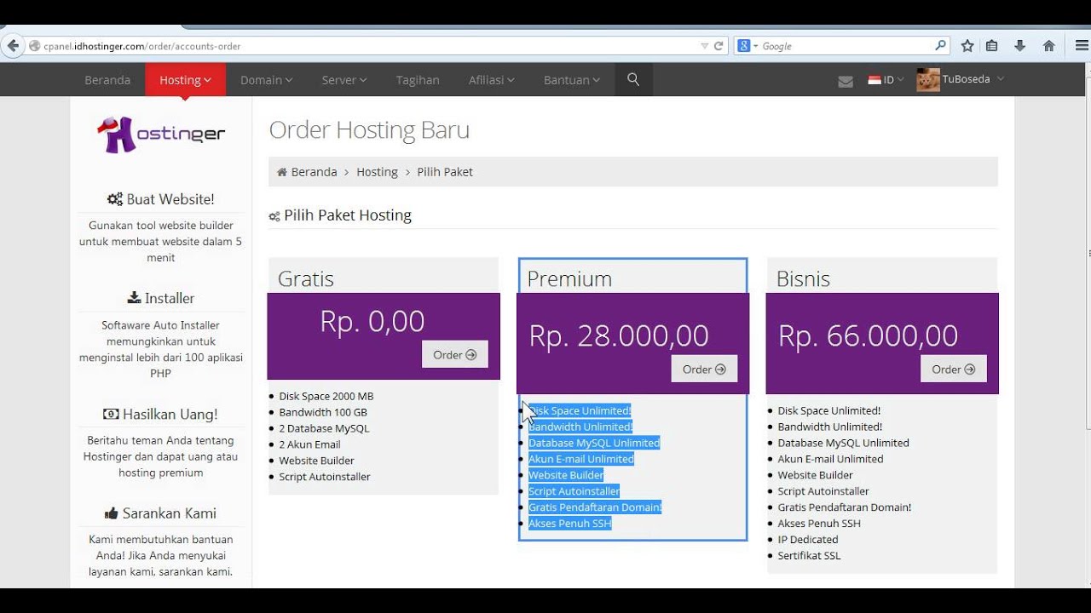Viewport: 1091px width, 613px height.
Task: Click the navbar search magnifier icon
Action: [633, 79]
